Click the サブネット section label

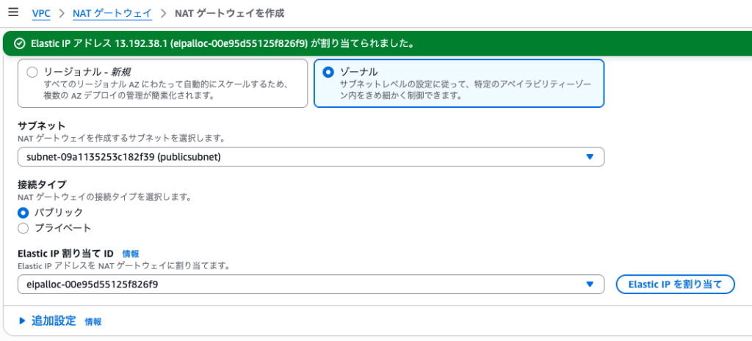(x=42, y=125)
